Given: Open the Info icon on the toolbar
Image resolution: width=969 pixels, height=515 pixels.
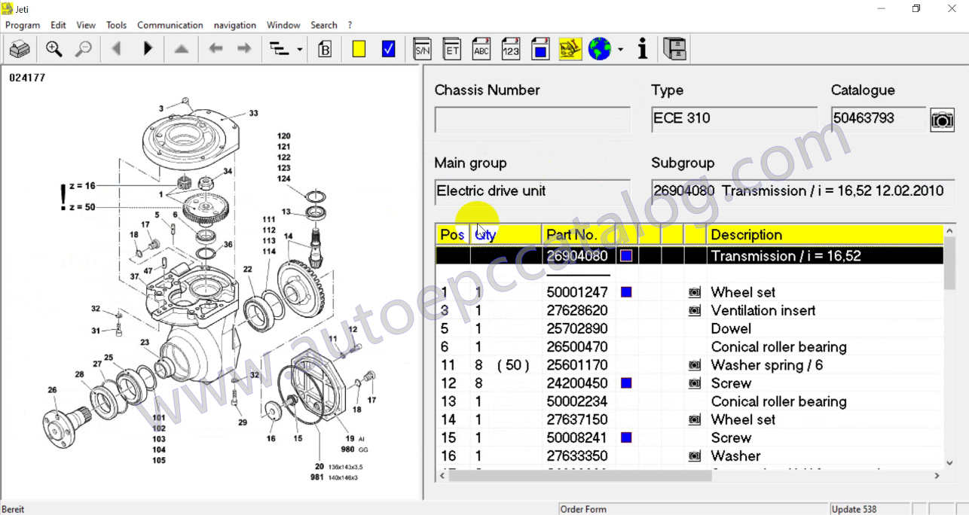Looking at the screenshot, I should tap(642, 48).
